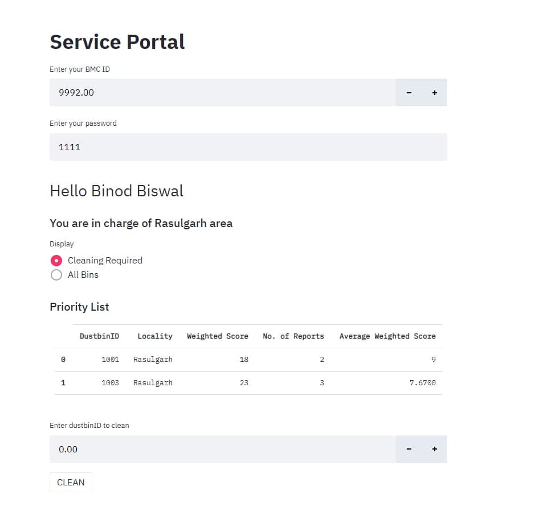Click the 7.6700 average score cell
Screen dimensions: 539x511
point(422,382)
